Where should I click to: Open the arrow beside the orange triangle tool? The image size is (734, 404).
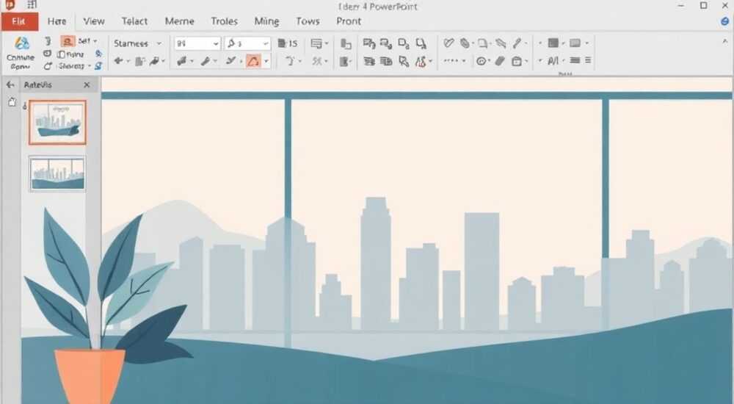[266, 61]
